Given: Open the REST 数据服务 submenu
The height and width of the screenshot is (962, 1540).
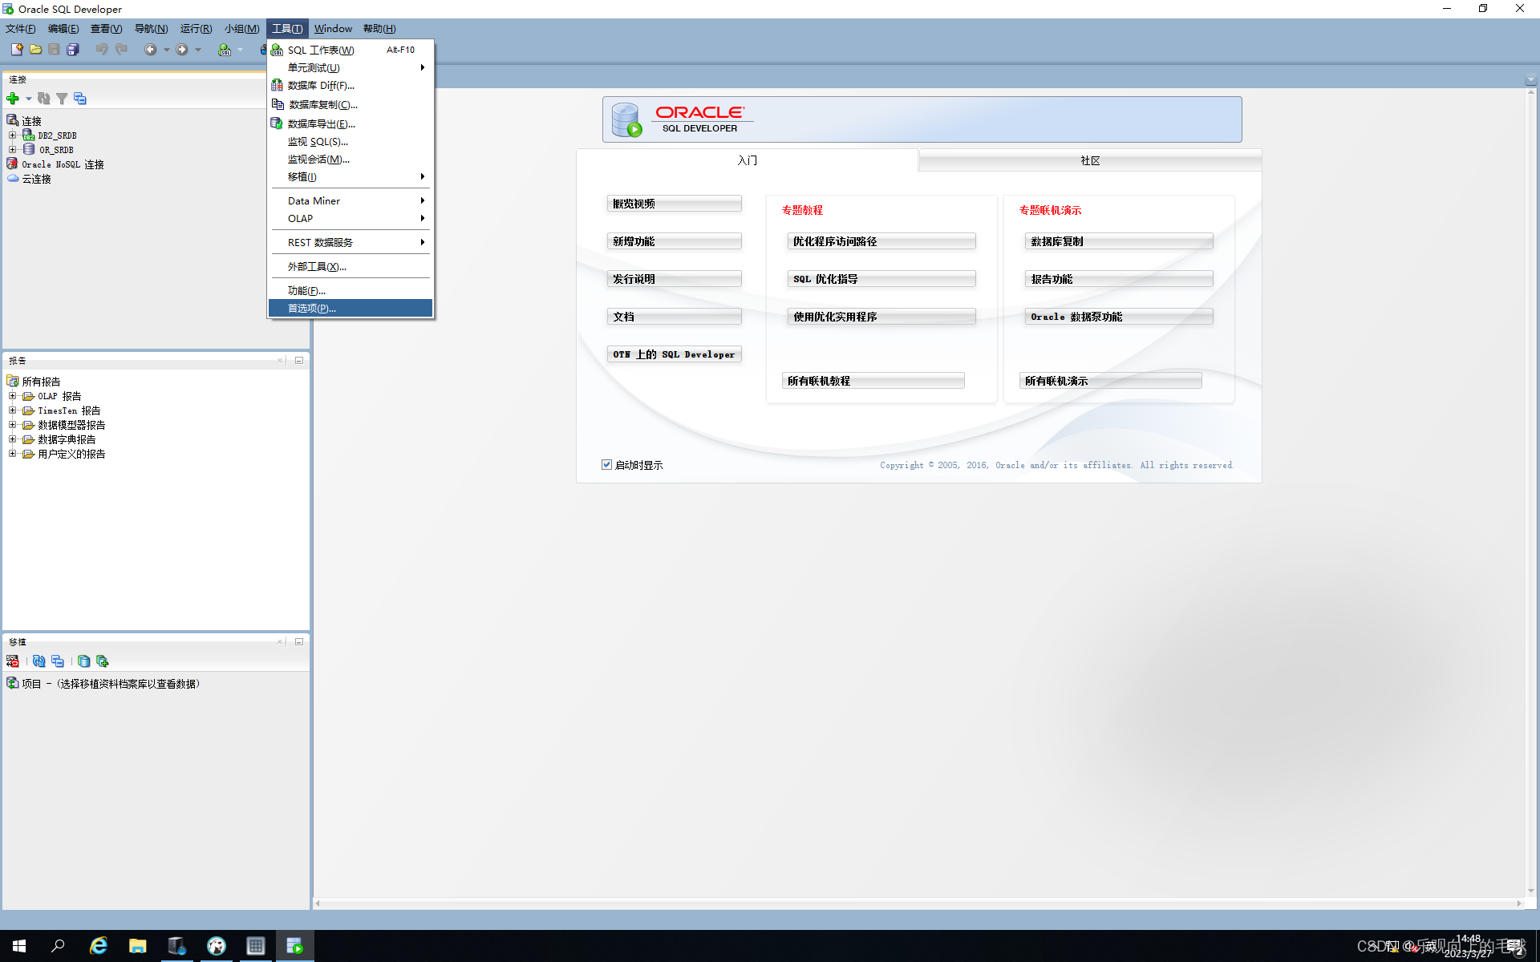Looking at the screenshot, I should pos(351,242).
